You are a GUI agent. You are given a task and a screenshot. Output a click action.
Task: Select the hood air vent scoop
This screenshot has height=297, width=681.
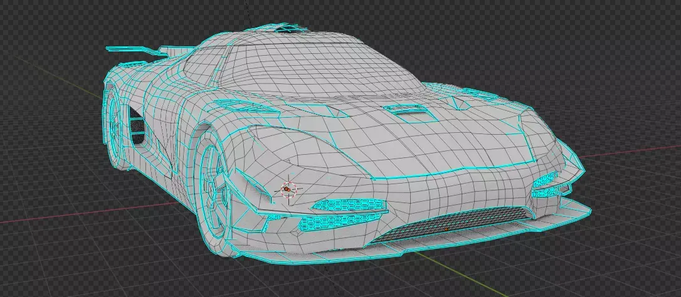click(x=411, y=113)
